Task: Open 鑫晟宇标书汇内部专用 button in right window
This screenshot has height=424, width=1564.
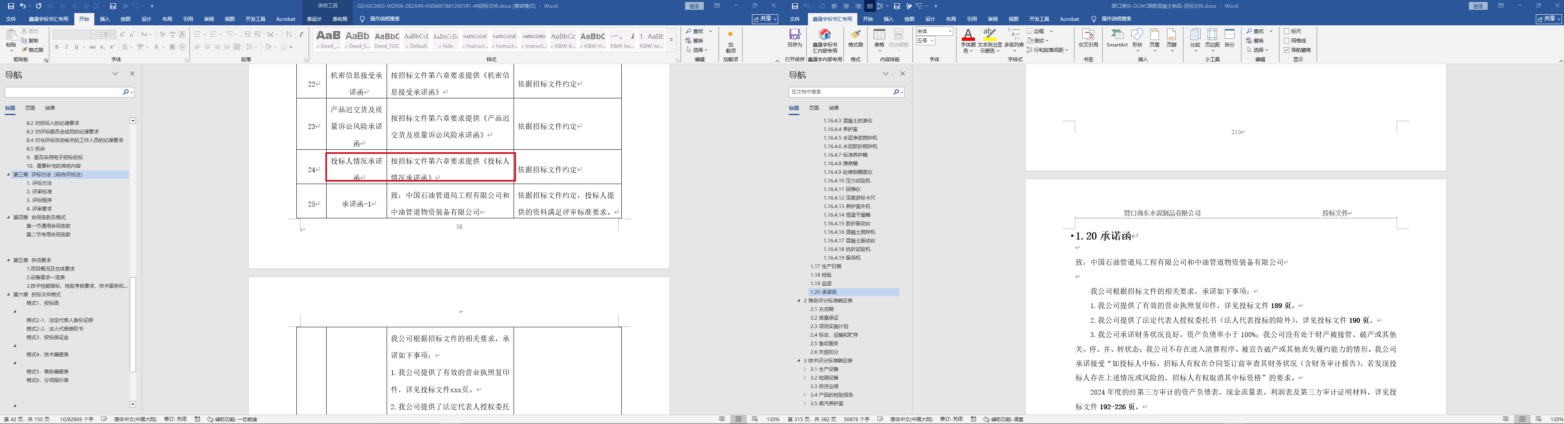Action: pyautogui.click(x=825, y=41)
